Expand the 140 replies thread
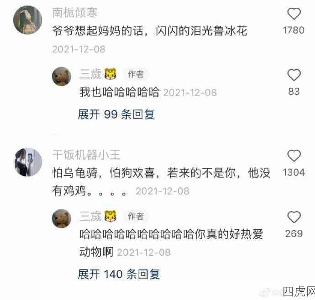Screen dimensions: 315x300 (x=119, y=274)
